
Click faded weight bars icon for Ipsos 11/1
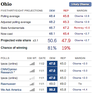tap(32, 78)
